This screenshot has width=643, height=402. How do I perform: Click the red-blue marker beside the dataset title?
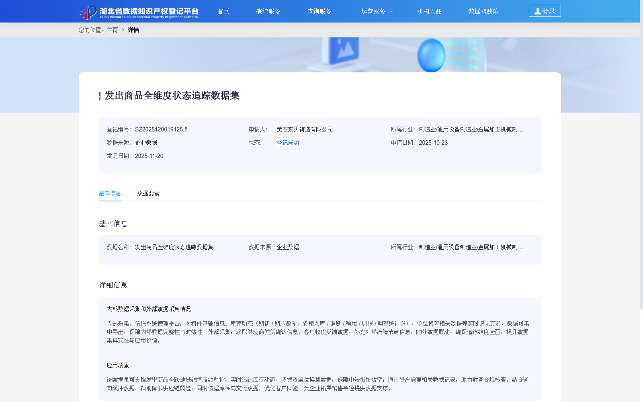pos(99,96)
